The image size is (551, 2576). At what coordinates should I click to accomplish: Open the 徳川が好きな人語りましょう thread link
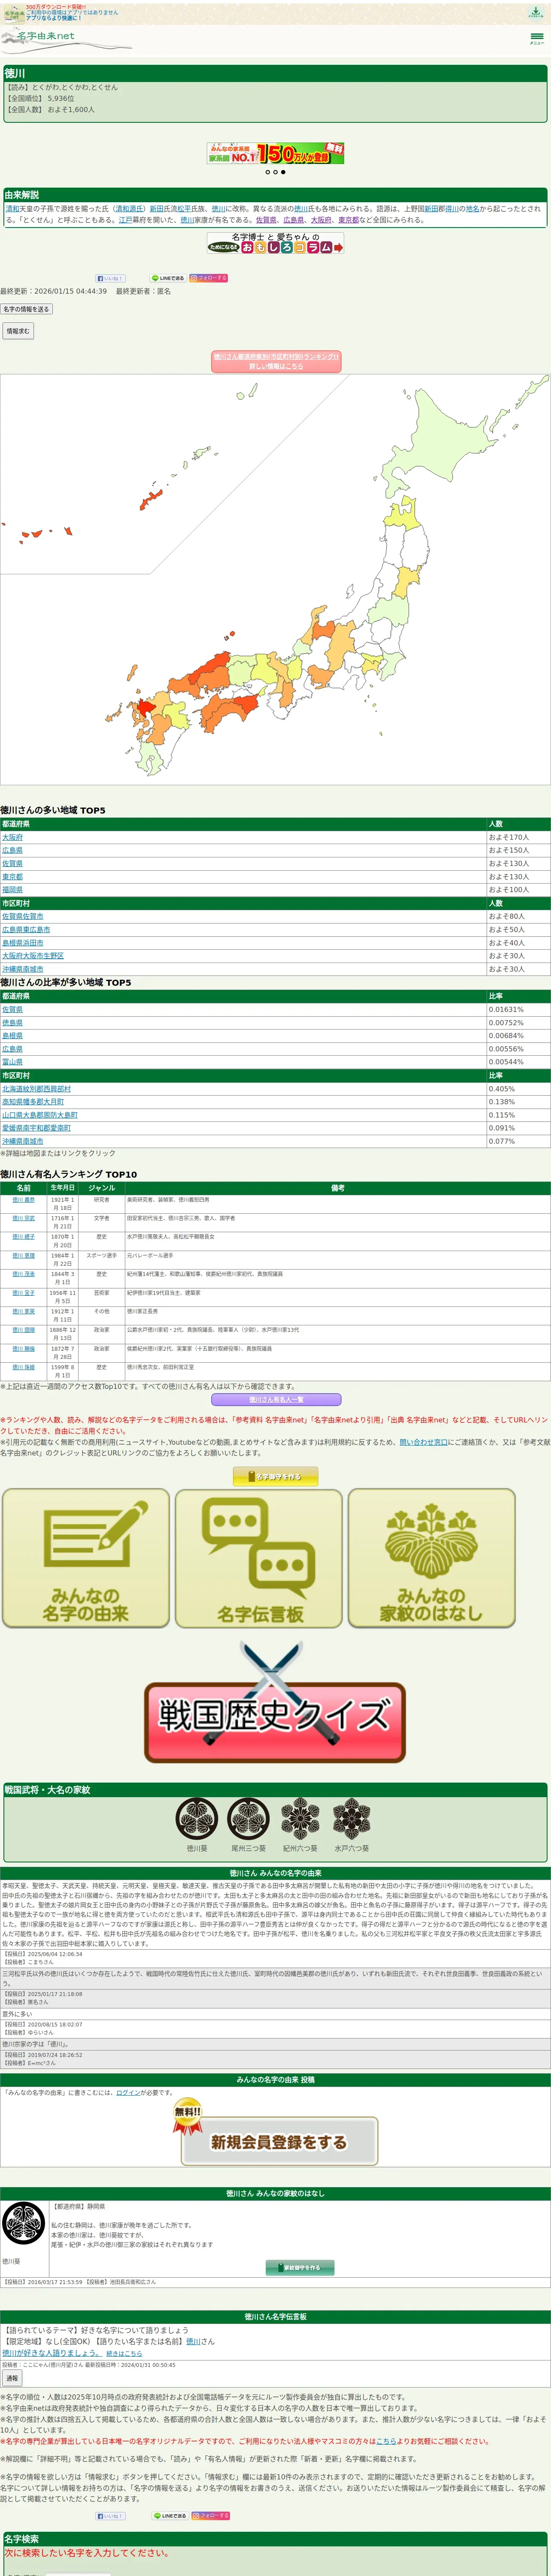(51, 2353)
